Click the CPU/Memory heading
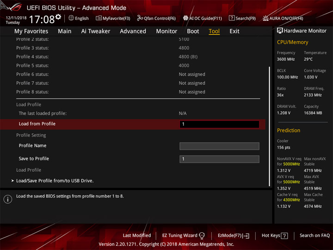The image size is (333, 250). 292,42
